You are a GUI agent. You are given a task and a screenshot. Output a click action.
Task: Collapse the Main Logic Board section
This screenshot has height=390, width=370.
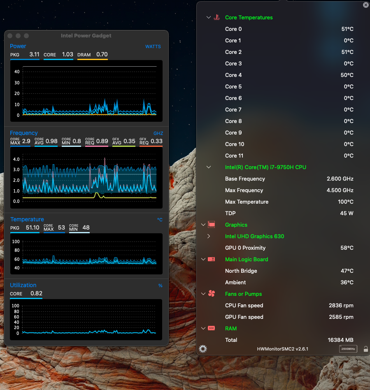pos(203,259)
